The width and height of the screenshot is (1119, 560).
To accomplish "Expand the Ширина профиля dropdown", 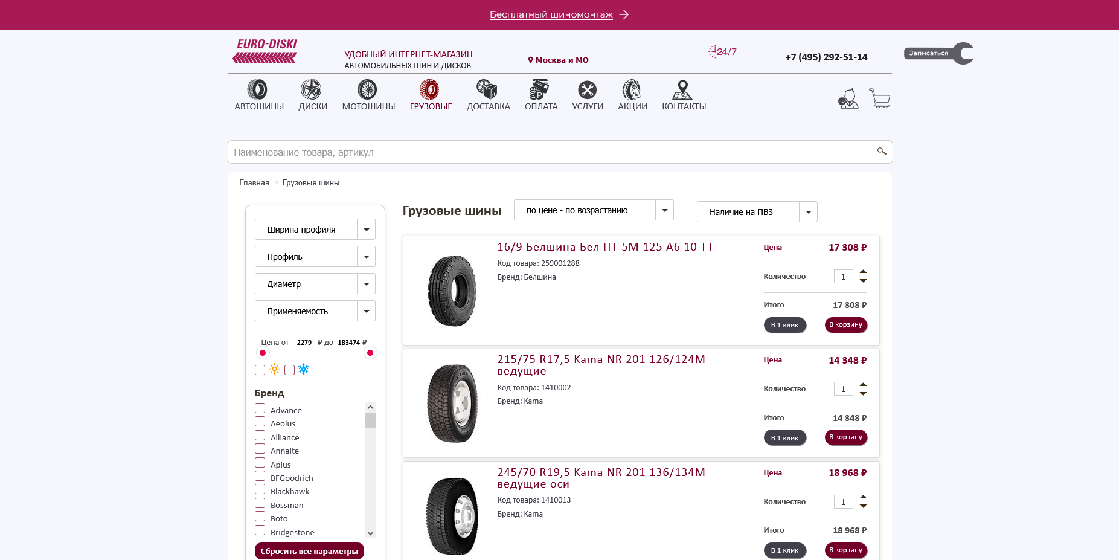I will pyautogui.click(x=315, y=230).
